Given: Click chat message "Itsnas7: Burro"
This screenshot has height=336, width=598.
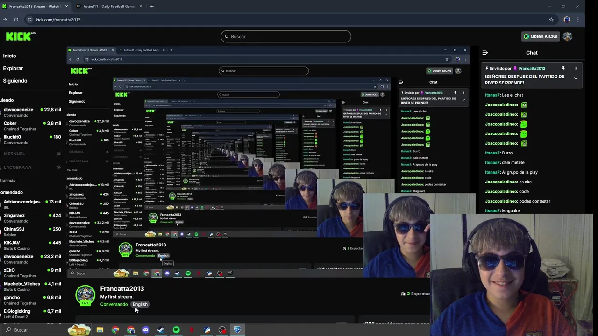Looking at the screenshot, I should [498, 153].
